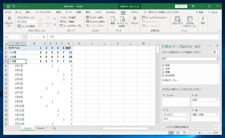Expand the 1月 row group
The image size is (225, 138).
tap(11, 53)
